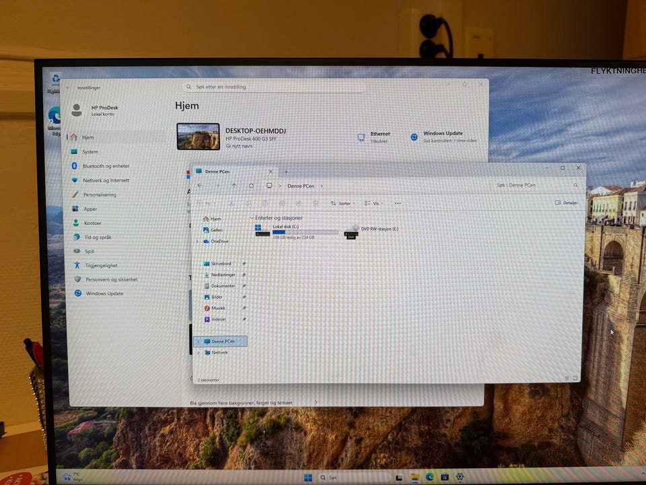Open the Sorter dropdown
Screen dimensions: 646x485
(343, 203)
